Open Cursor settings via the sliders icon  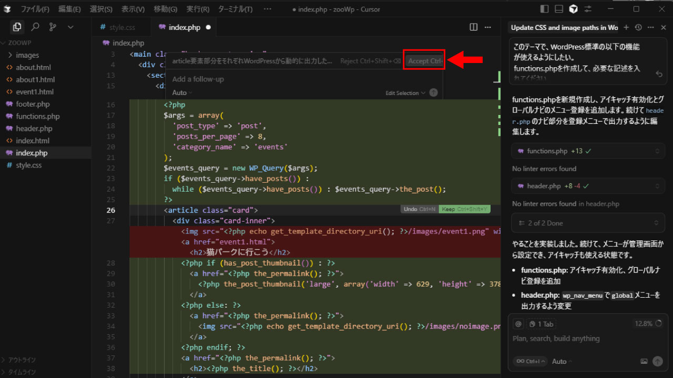point(588,9)
